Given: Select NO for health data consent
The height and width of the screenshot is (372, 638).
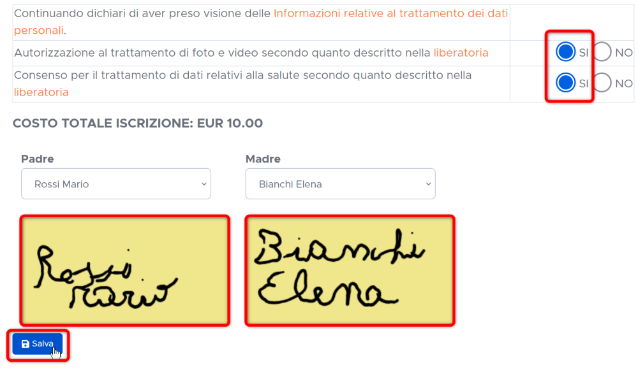Looking at the screenshot, I should coord(602,83).
